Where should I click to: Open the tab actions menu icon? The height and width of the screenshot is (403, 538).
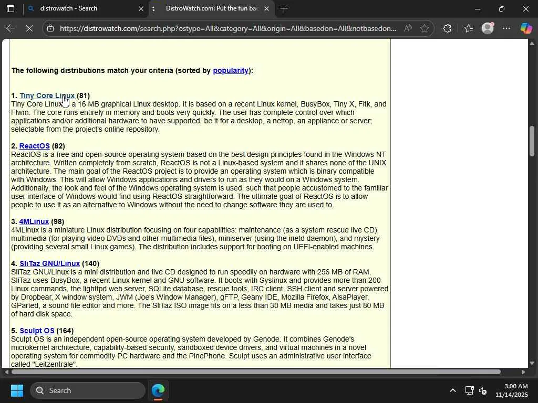11,8
